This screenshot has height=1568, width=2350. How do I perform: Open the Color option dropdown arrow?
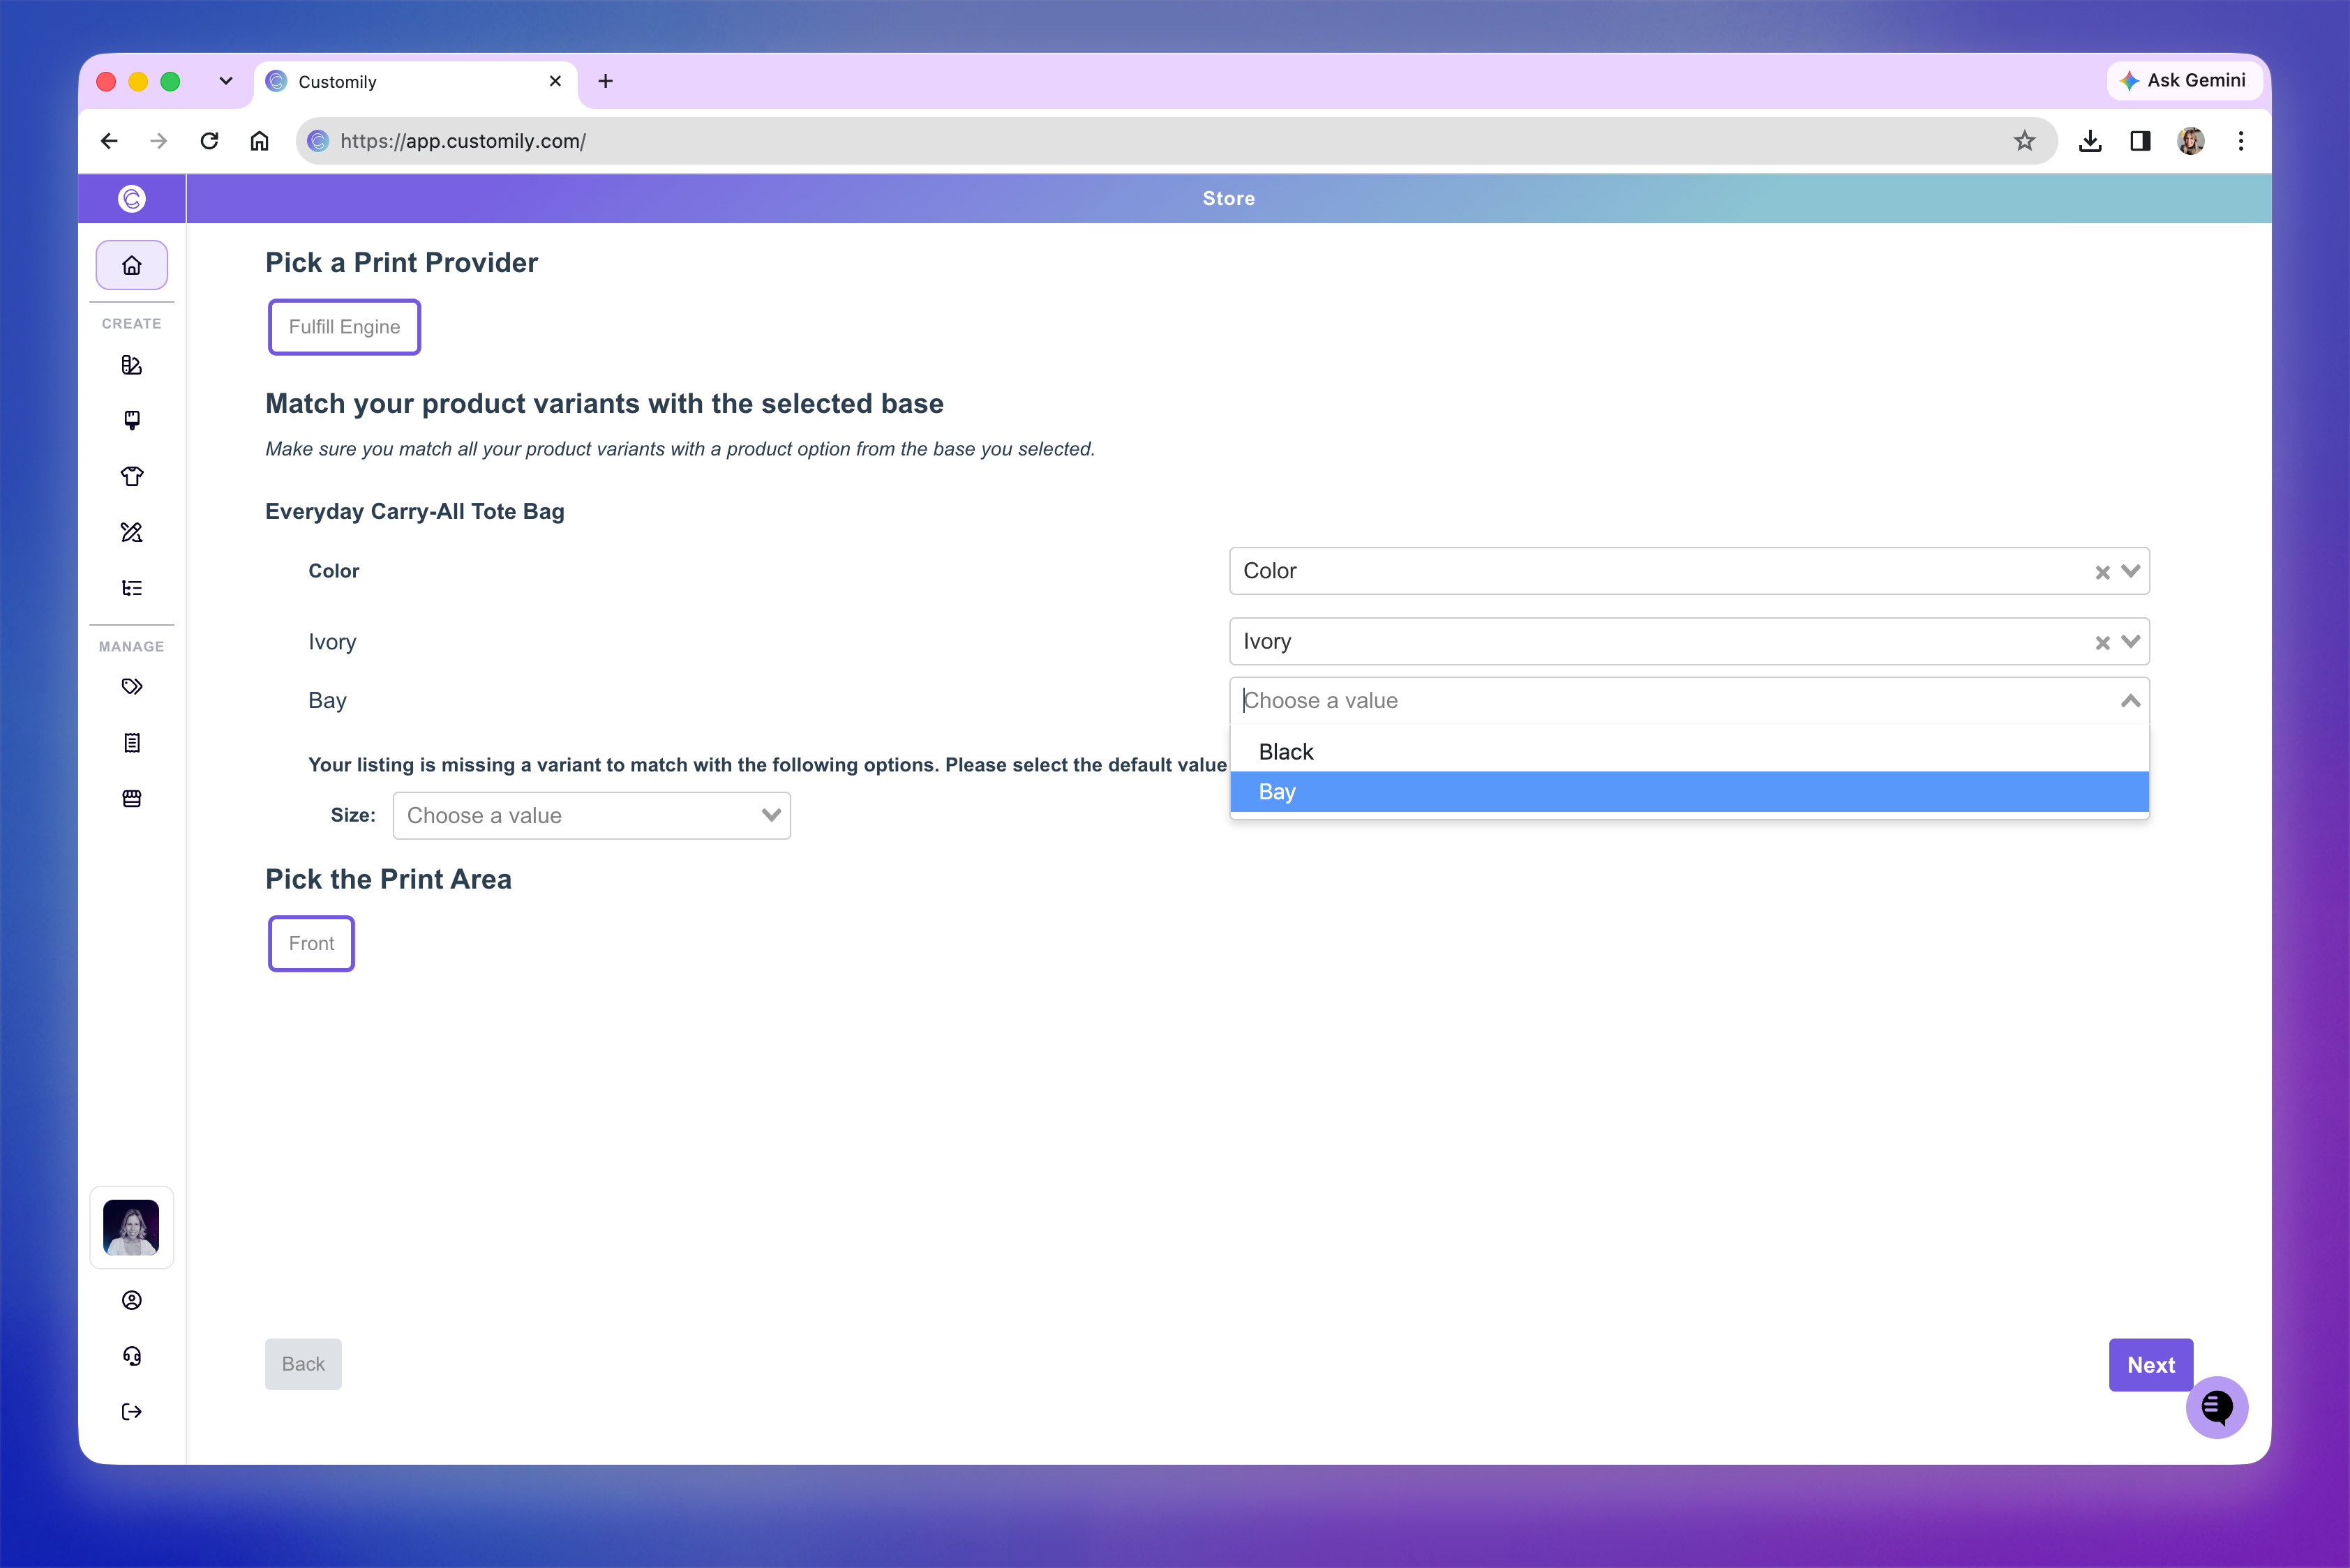click(x=2130, y=571)
